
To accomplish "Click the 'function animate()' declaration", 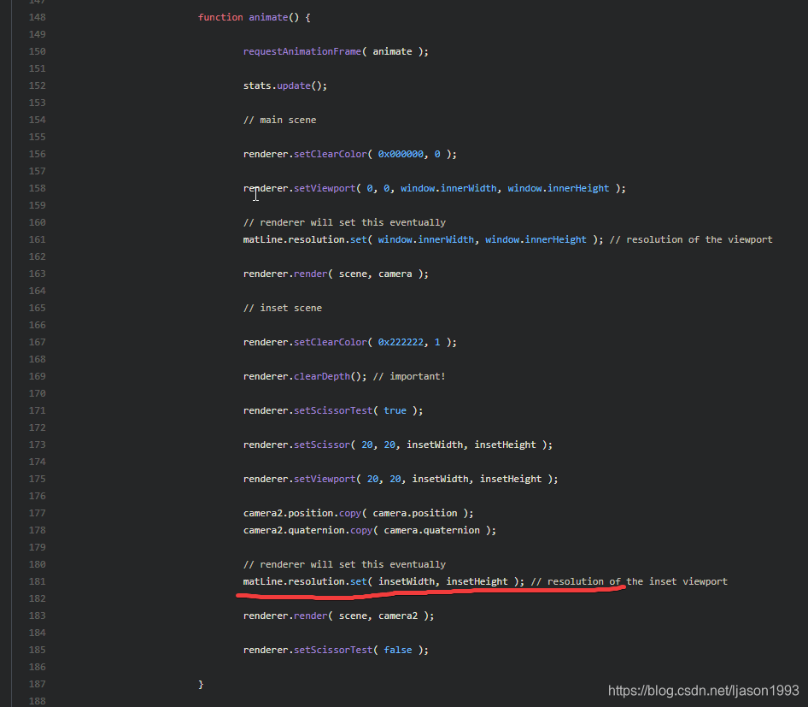I will tap(254, 17).
